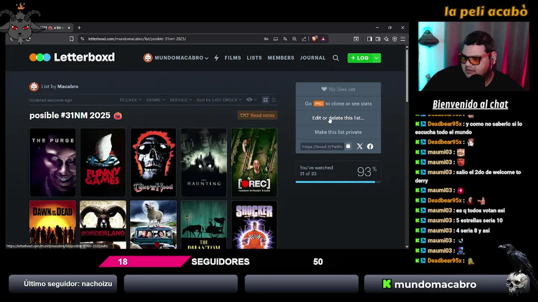538x302 pixels.
Task: Click the green + LOG button
Action: click(360, 58)
